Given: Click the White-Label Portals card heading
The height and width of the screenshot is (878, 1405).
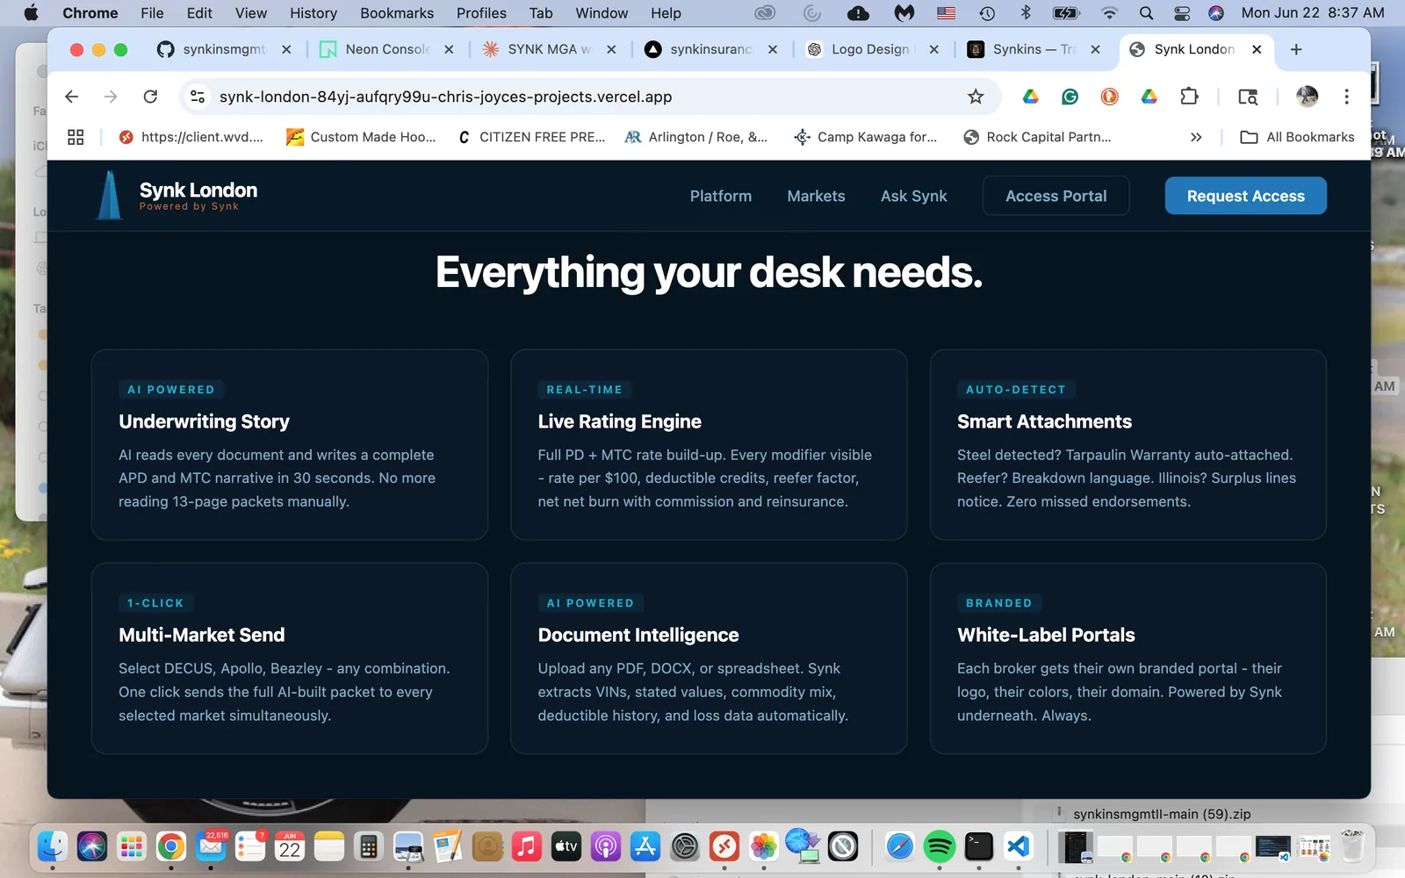Looking at the screenshot, I should tap(1046, 635).
